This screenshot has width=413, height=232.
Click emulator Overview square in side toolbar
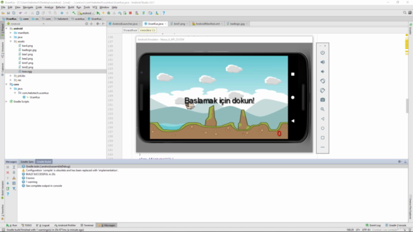[323, 137]
